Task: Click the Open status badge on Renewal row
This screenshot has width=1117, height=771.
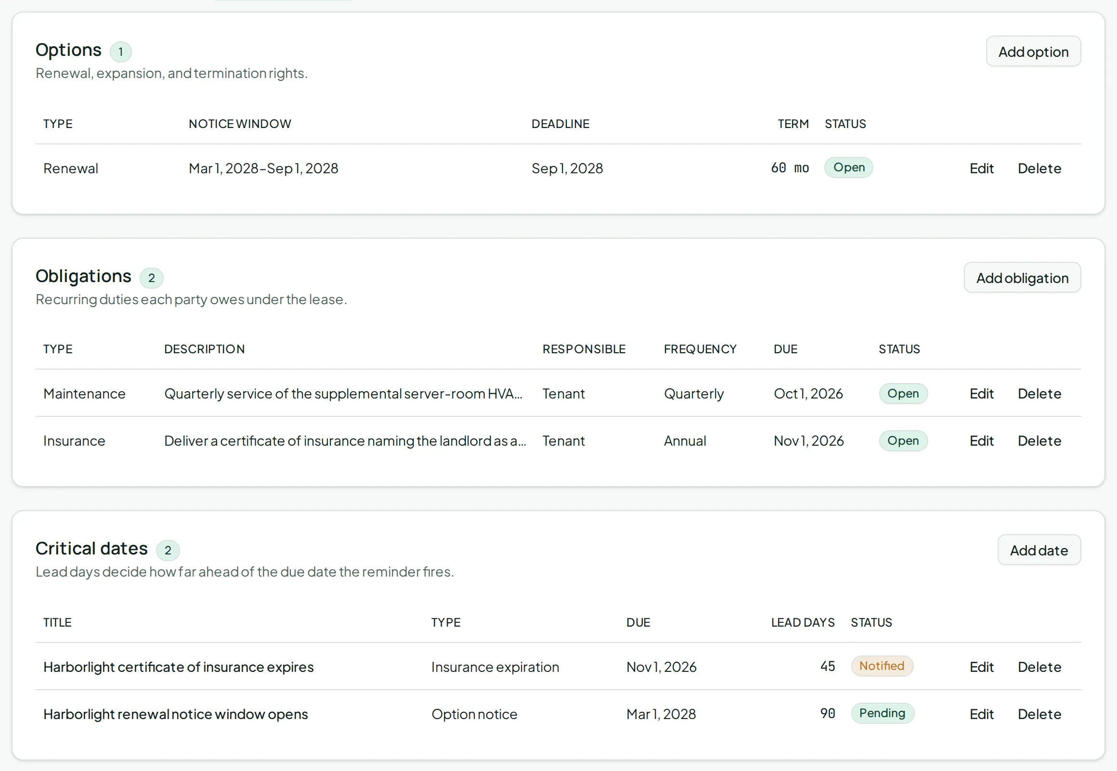Action: (x=848, y=167)
